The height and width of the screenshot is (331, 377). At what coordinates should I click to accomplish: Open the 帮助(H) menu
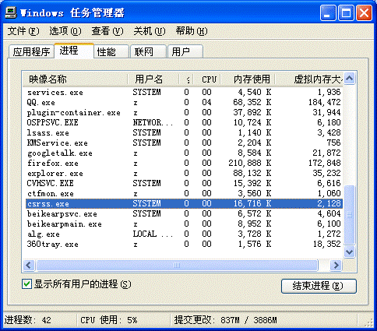[x=192, y=31]
